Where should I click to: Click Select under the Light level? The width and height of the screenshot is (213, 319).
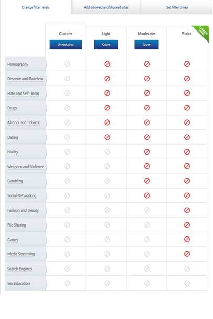(x=106, y=45)
